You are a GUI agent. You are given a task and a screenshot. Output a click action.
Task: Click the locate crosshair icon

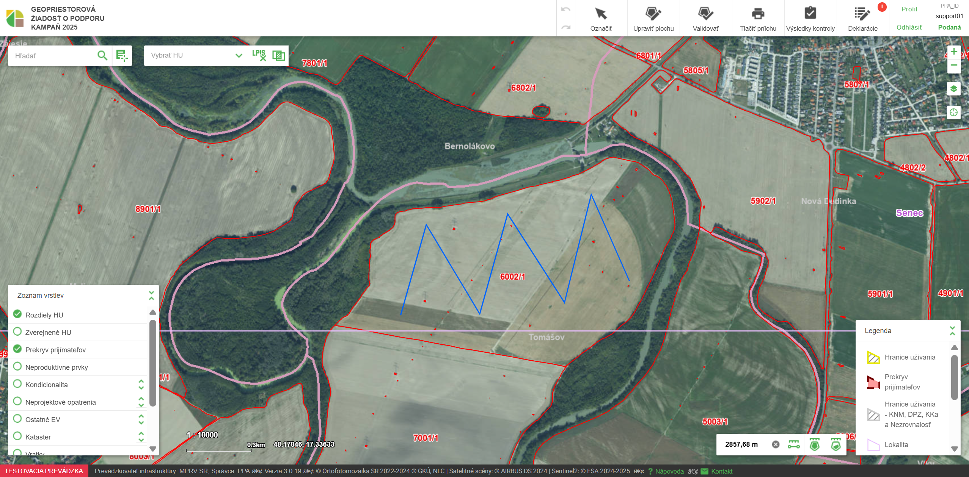(953, 113)
